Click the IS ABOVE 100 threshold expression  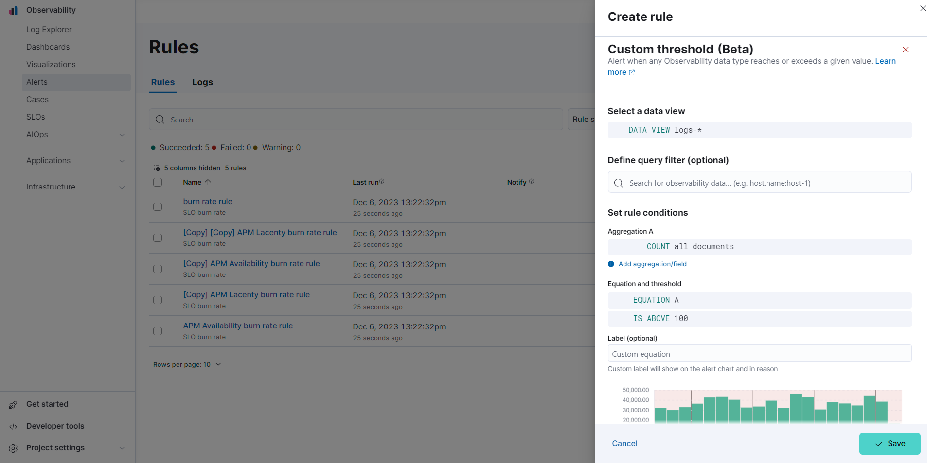tap(660, 319)
